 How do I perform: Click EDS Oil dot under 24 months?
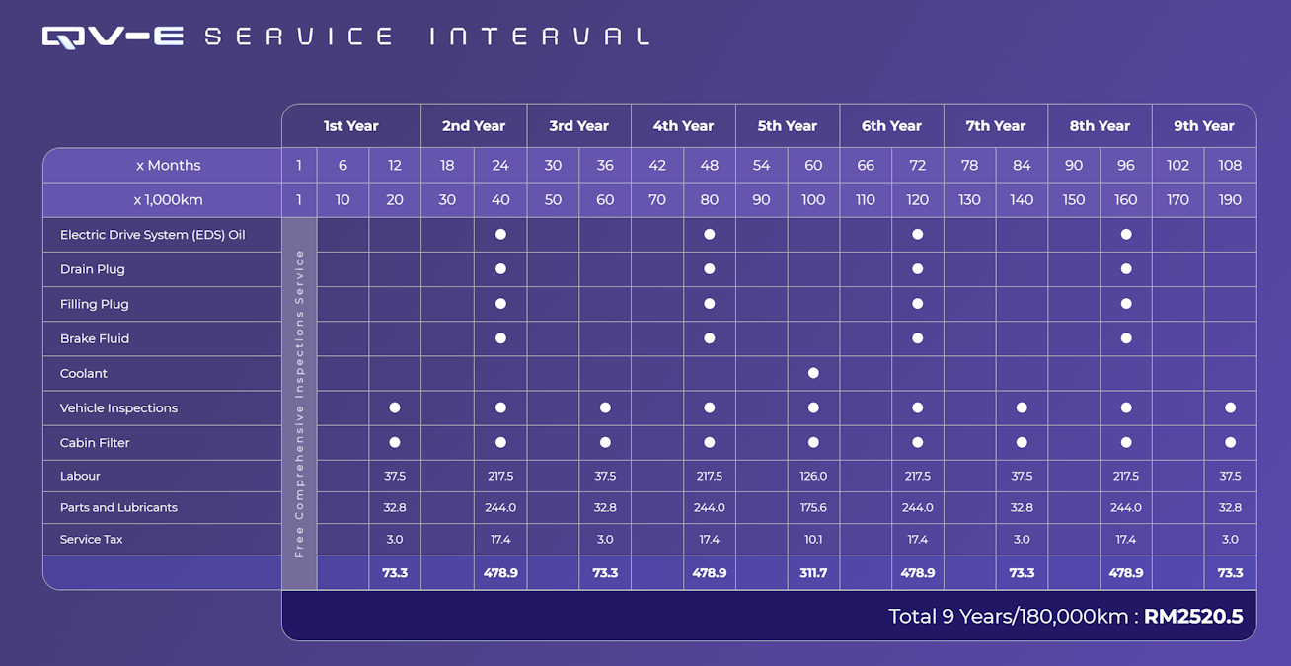500,235
